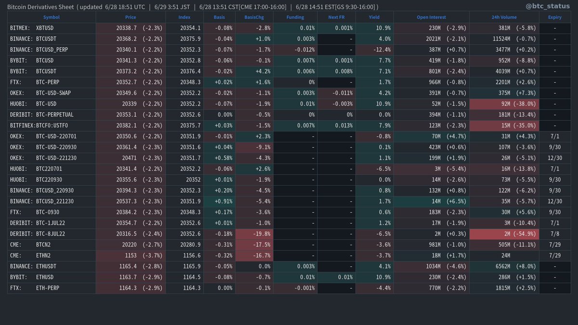
Task: Click the Funding column header
Action: (x=295, y=17)
